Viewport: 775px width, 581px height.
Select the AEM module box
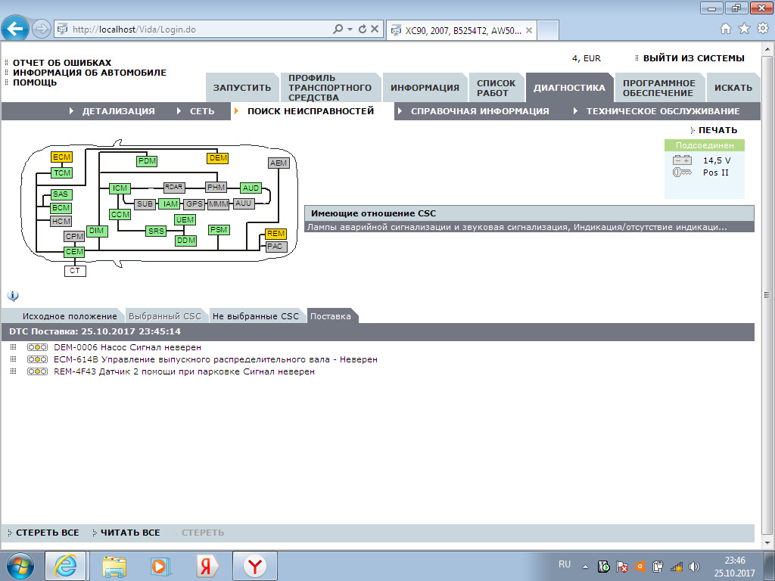click(279, 163)
